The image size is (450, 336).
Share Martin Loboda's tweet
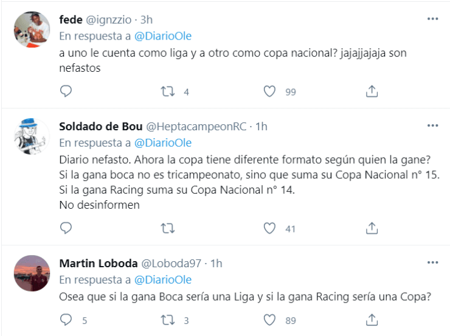pos(372,320)
